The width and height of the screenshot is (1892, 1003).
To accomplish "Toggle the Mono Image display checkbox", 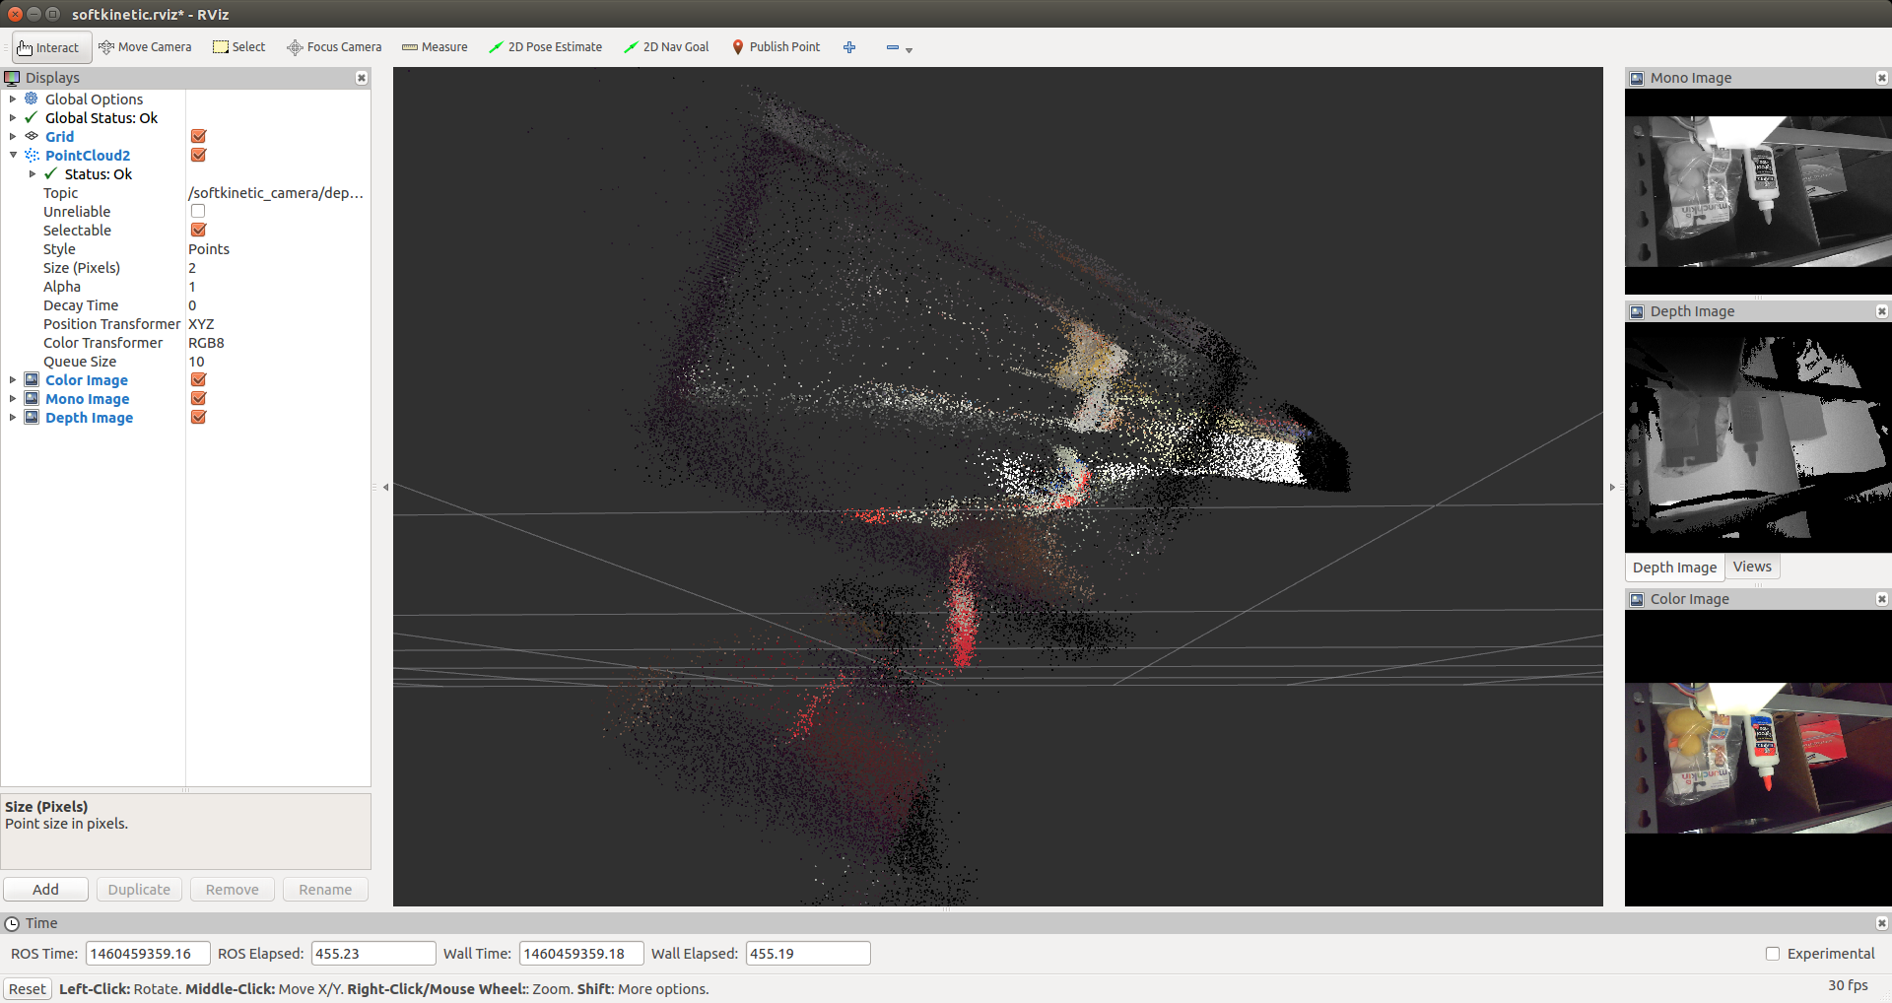I will [x=198, y=398].
